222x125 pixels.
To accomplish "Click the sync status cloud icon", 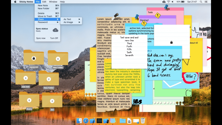I will pyautogui.click(x=56, y=30).
